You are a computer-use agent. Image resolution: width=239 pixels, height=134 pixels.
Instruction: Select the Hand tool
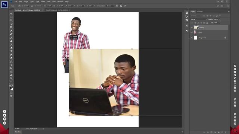[11, 75]
